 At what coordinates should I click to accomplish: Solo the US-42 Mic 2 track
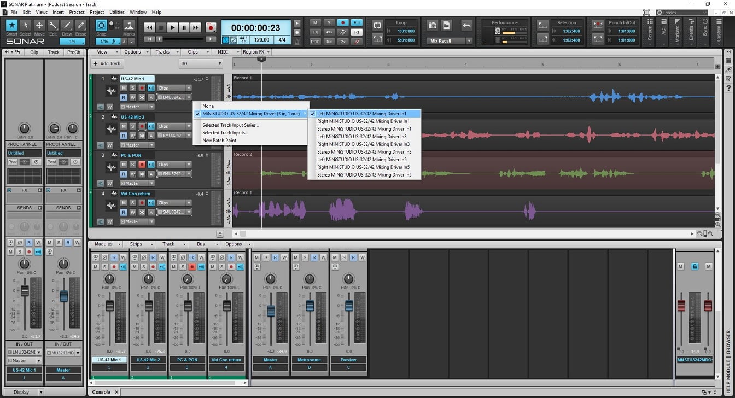[x=133, y=126]
